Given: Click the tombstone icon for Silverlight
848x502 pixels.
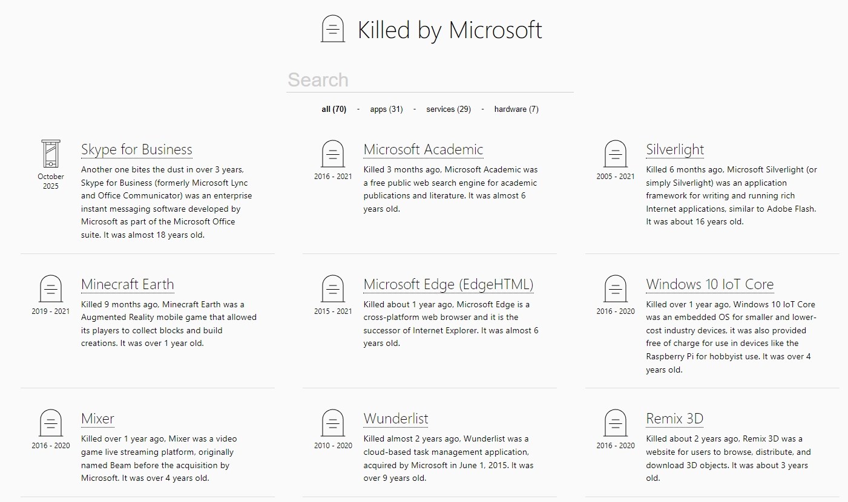Looking at the screenshot, I should [616, 154].
